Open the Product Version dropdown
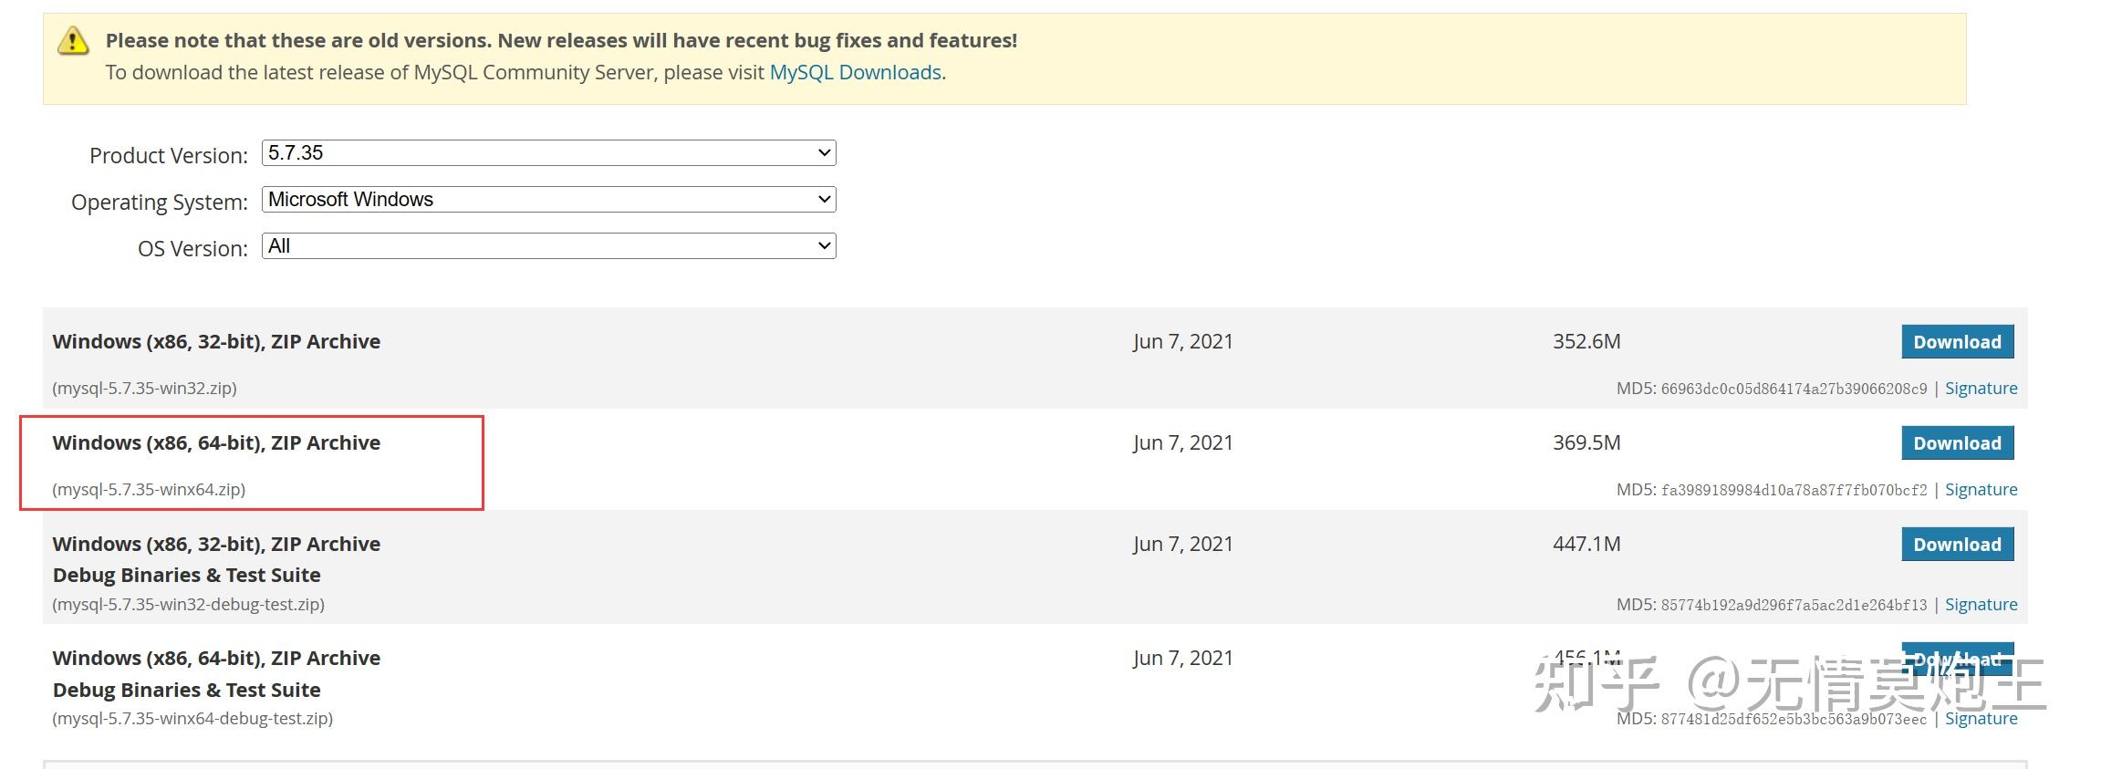Image resolution: width=2101 pixels, height=769 pixels. click(x=548, y=153)
